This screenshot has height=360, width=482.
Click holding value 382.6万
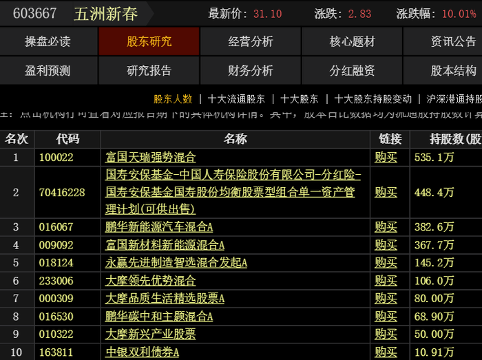point(434,227)
